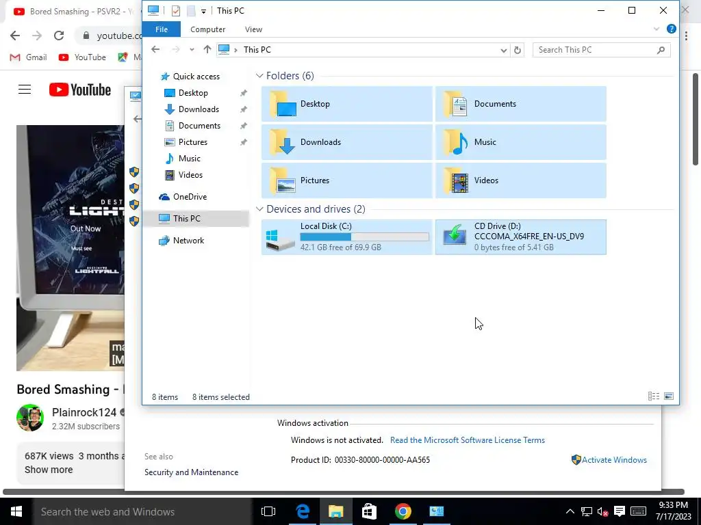Collapse the Folders (6) group
Viewport: 701px width, 525px height.
coord(259,76)
